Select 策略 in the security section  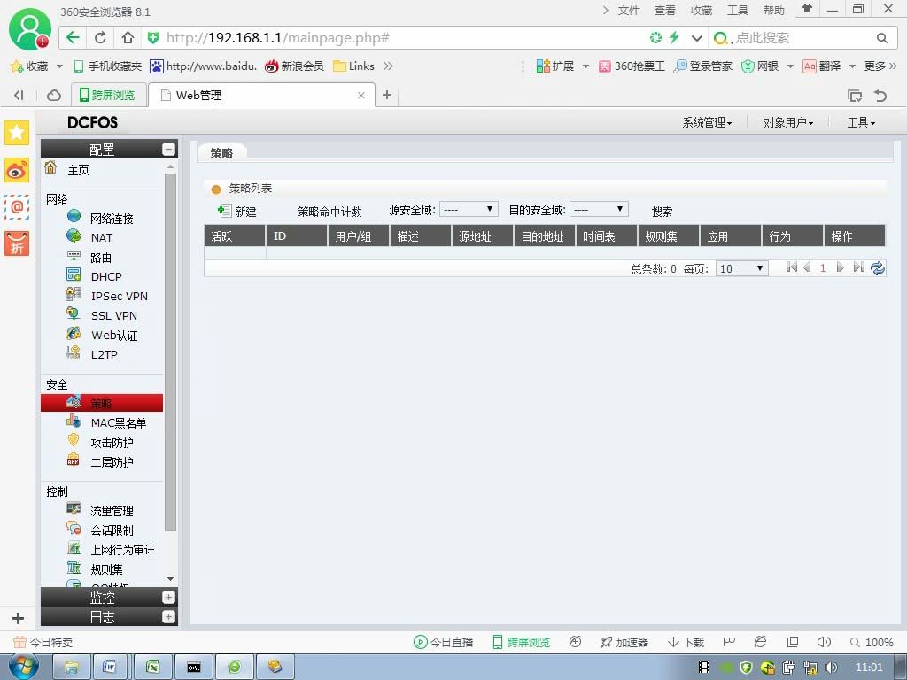pyautogui.click(x=102, y=403)
